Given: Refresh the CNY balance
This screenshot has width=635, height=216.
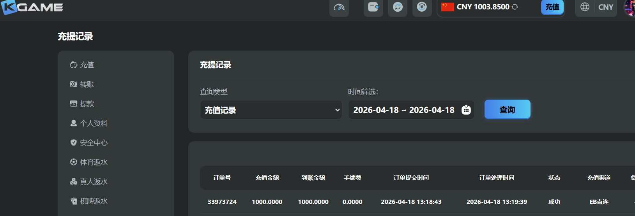Looking at the screenshot, I should (515, 7).
